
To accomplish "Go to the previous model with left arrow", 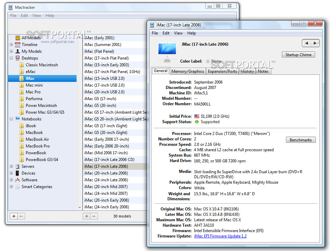I will tap(307, 43).
